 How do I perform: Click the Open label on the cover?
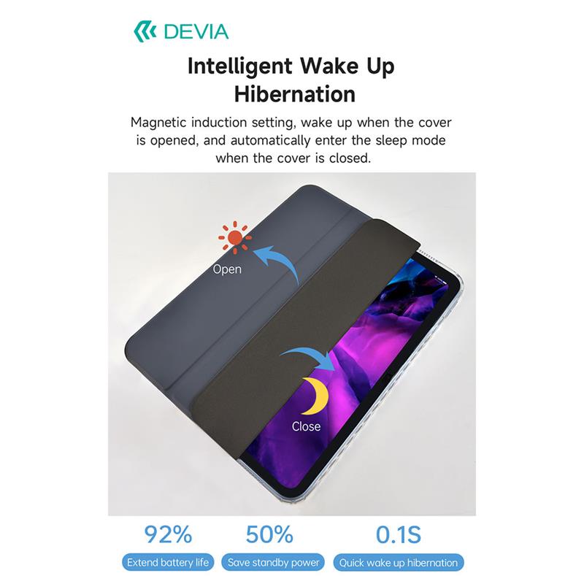[x=227, y=269]
